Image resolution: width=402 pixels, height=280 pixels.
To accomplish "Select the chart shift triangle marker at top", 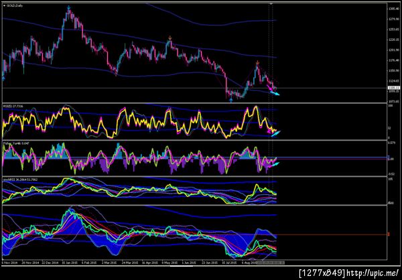I will click(x=271, y=3).
